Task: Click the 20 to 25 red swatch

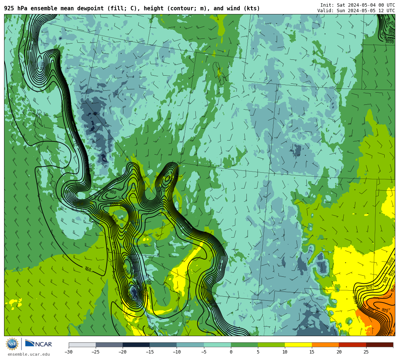Action: [x=352, y=345]
